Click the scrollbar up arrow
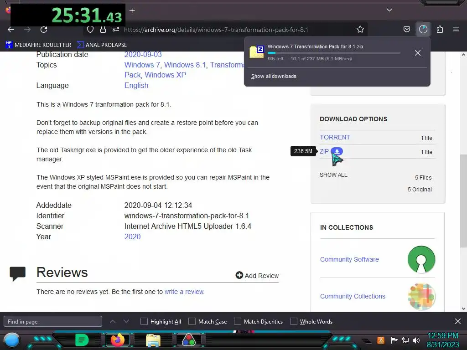 (x=463, y=55)
